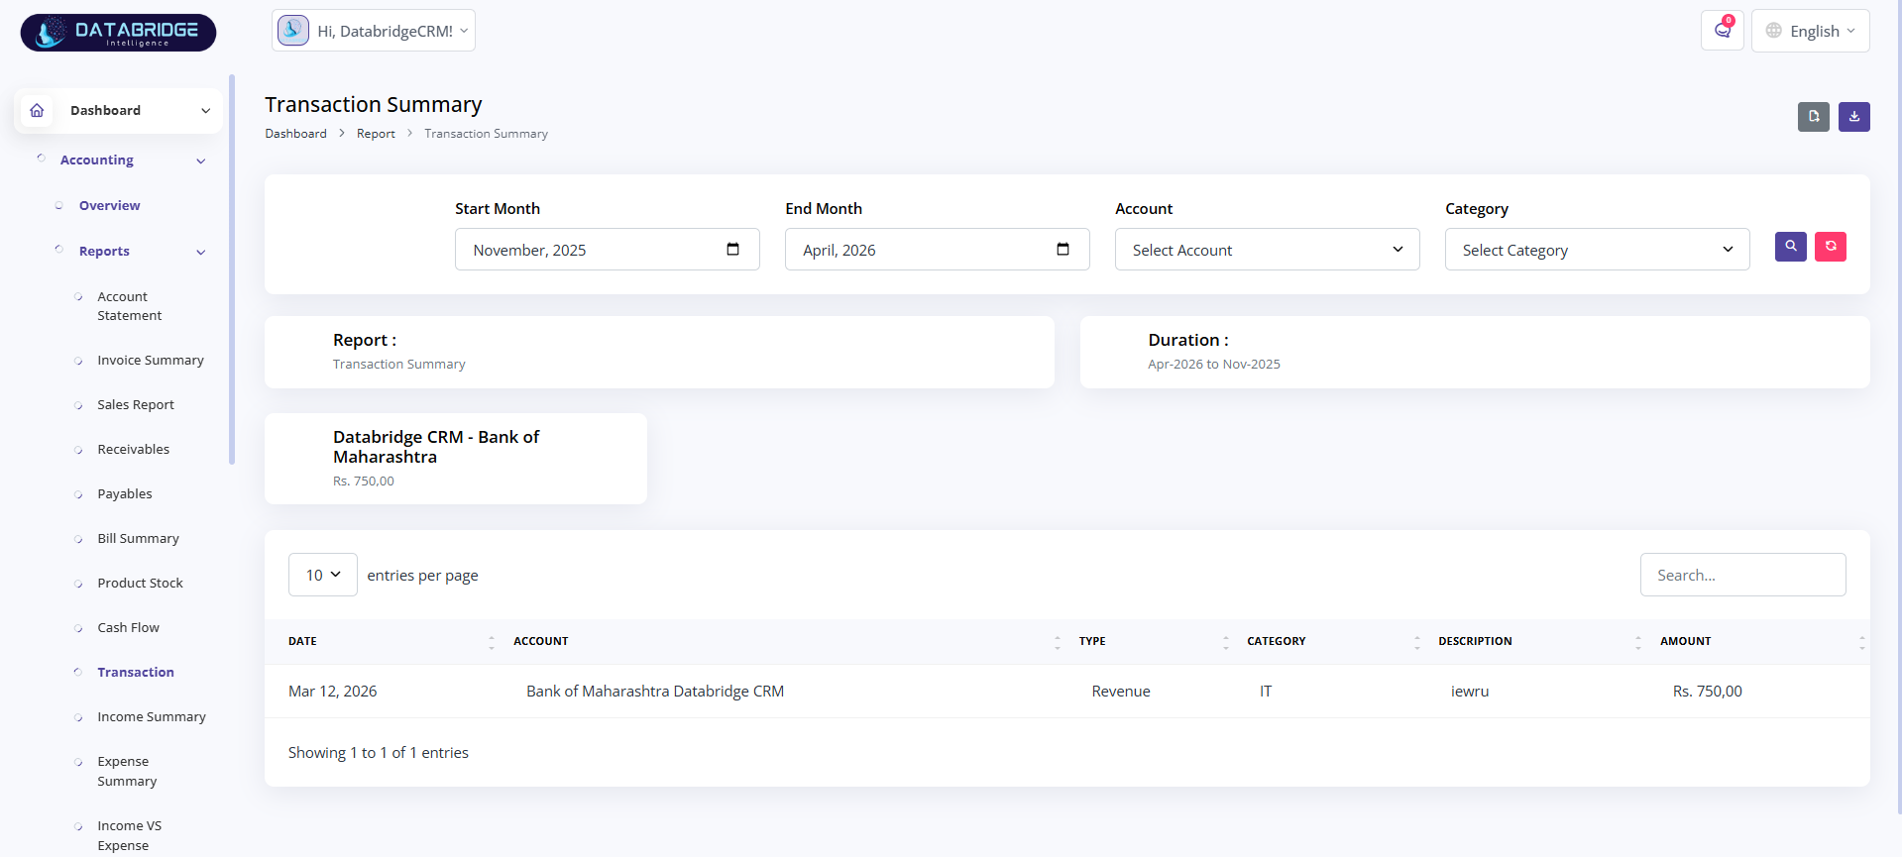Click Dashboard breadcrumb link
This screenshot has height=857, width=1902.
point(295,134)
